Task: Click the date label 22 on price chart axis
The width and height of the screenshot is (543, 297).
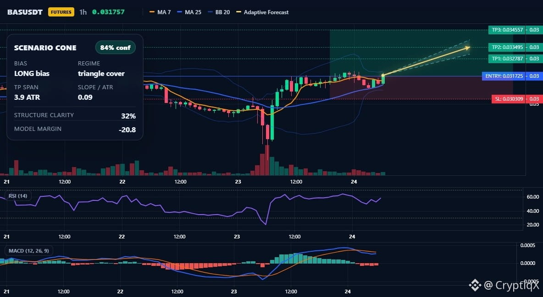Action: 122,182
